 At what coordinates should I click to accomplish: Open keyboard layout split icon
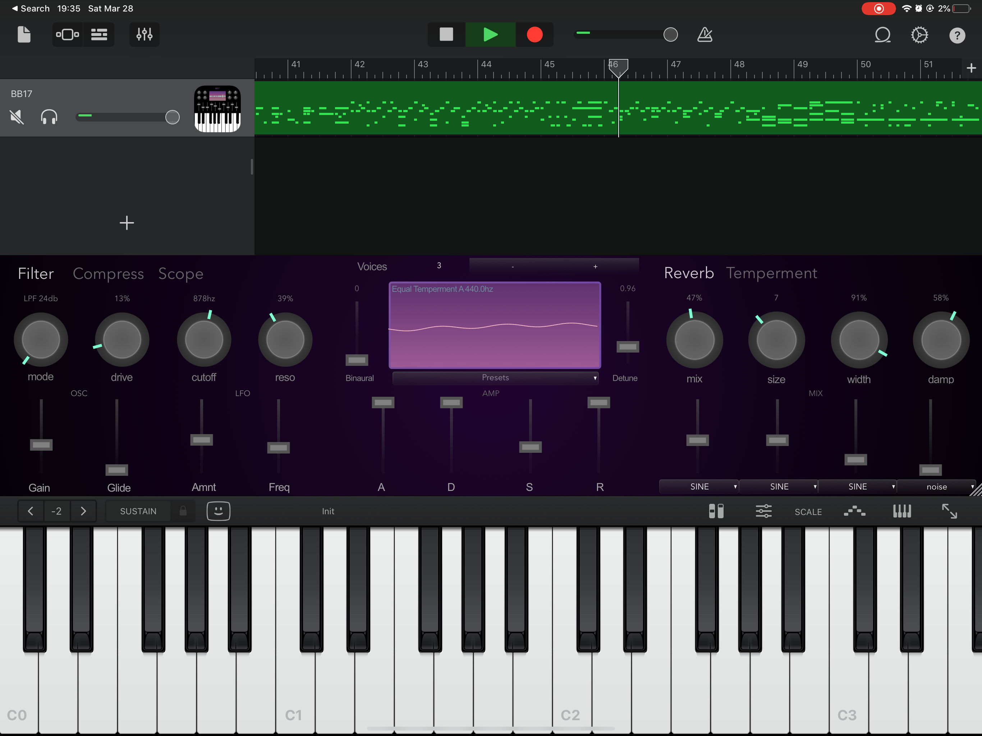[716, 511]
